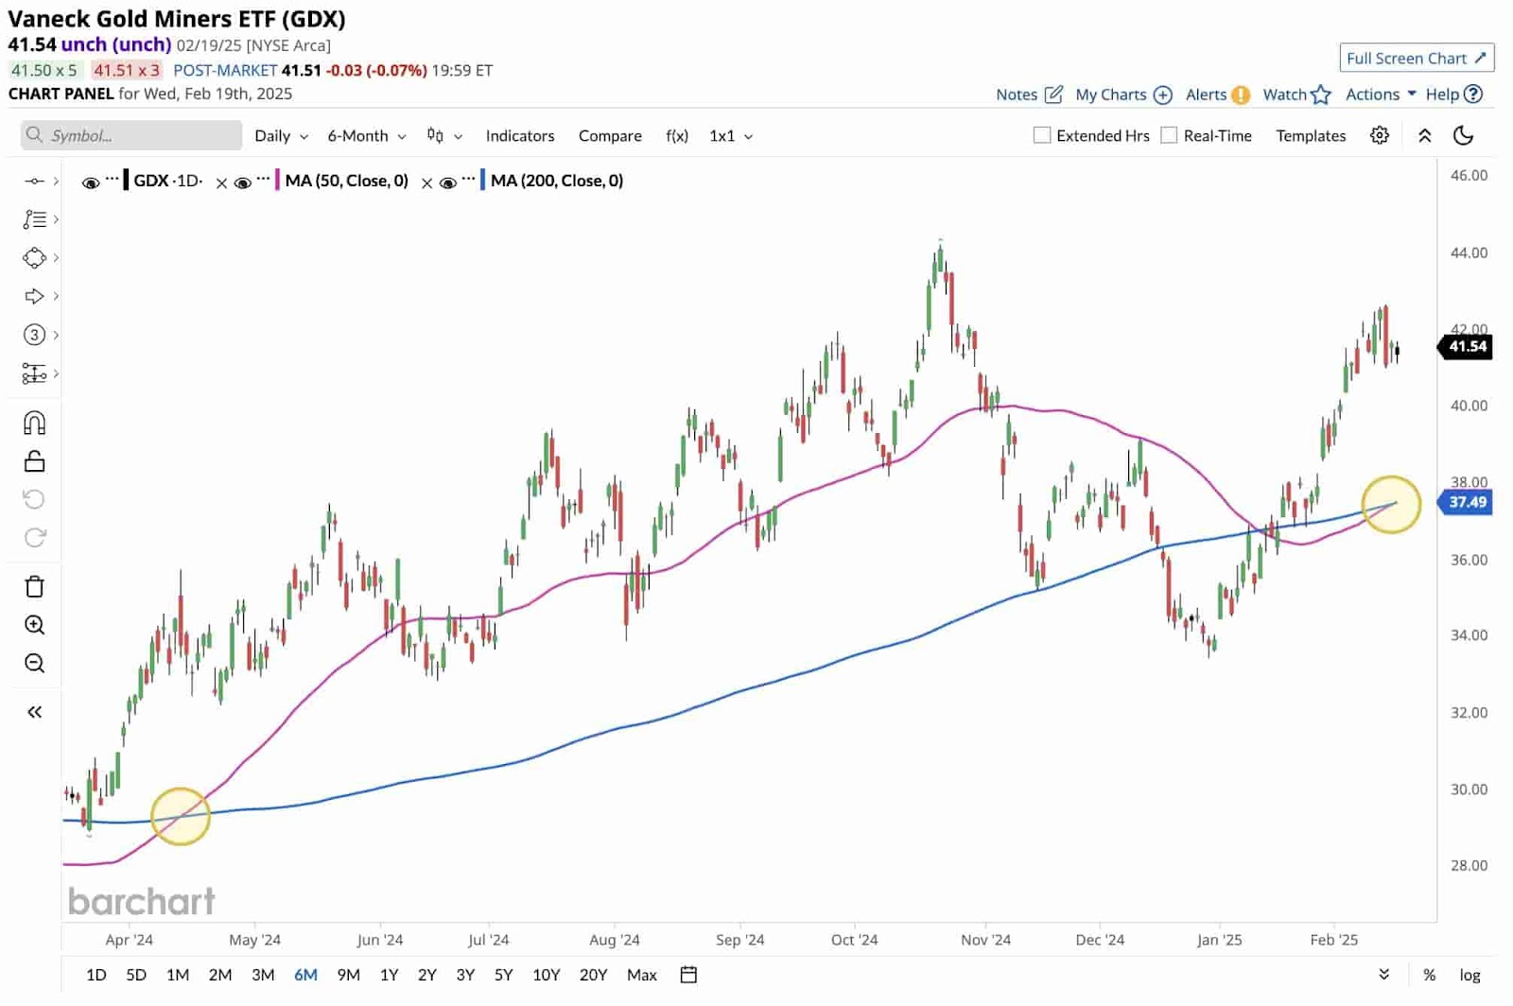Add GDX to Watch list
The width and height of the screenshot is (1513, 1006).
[x=1296, y=95]
